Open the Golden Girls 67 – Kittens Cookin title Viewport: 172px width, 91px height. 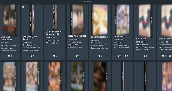point(54,33)
